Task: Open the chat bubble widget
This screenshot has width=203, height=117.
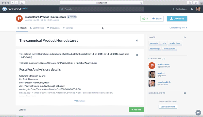Action: point(198,112)
